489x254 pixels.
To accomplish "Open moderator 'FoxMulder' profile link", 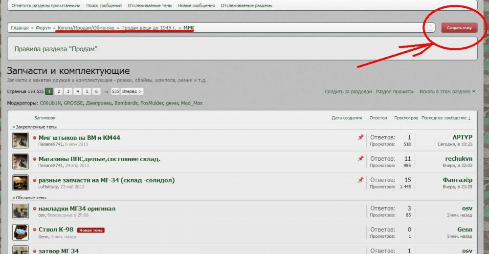I will point(151,103).
